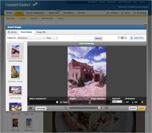This screenshot has width=152, height=133.
Task: Open image settings gear icon
Action: click(x=31, y=108)
